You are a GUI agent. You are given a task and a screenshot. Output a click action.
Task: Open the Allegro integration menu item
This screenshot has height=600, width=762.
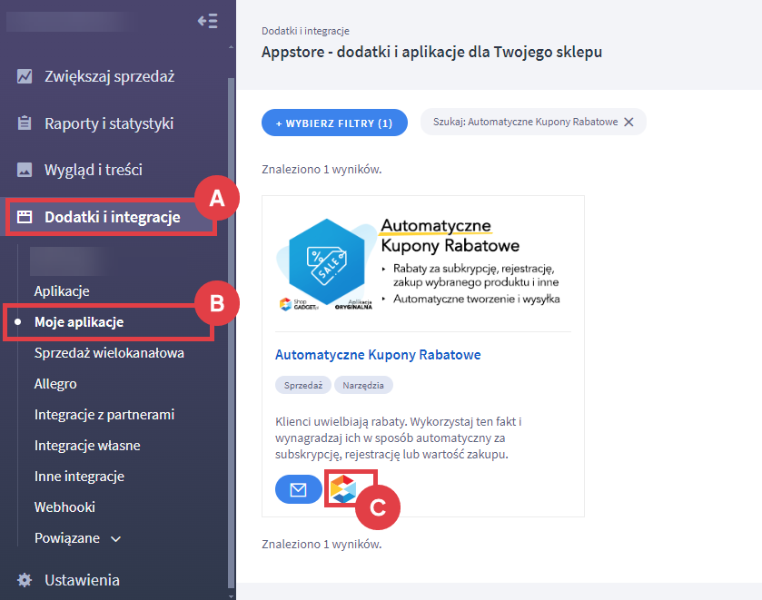pyautogui.click(x=55, y=384)
